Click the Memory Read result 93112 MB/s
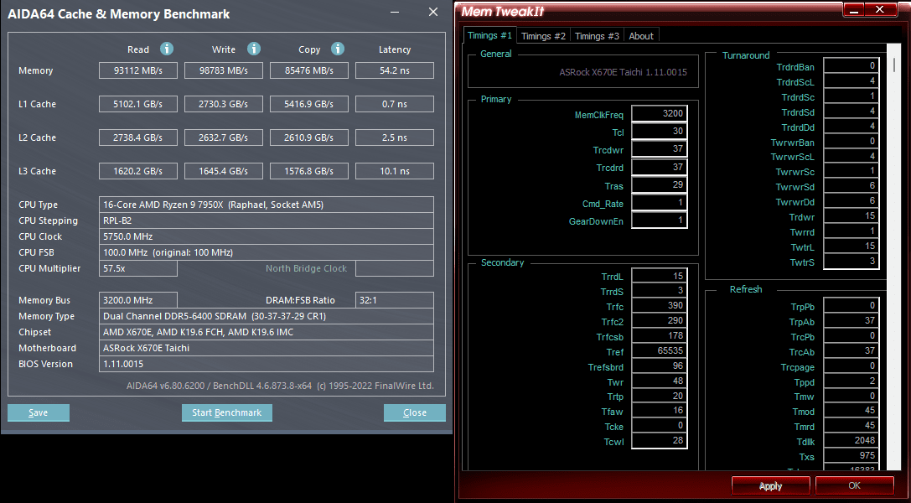The height and width of the screenshot is (503, 911). click(x=138, y=70)
